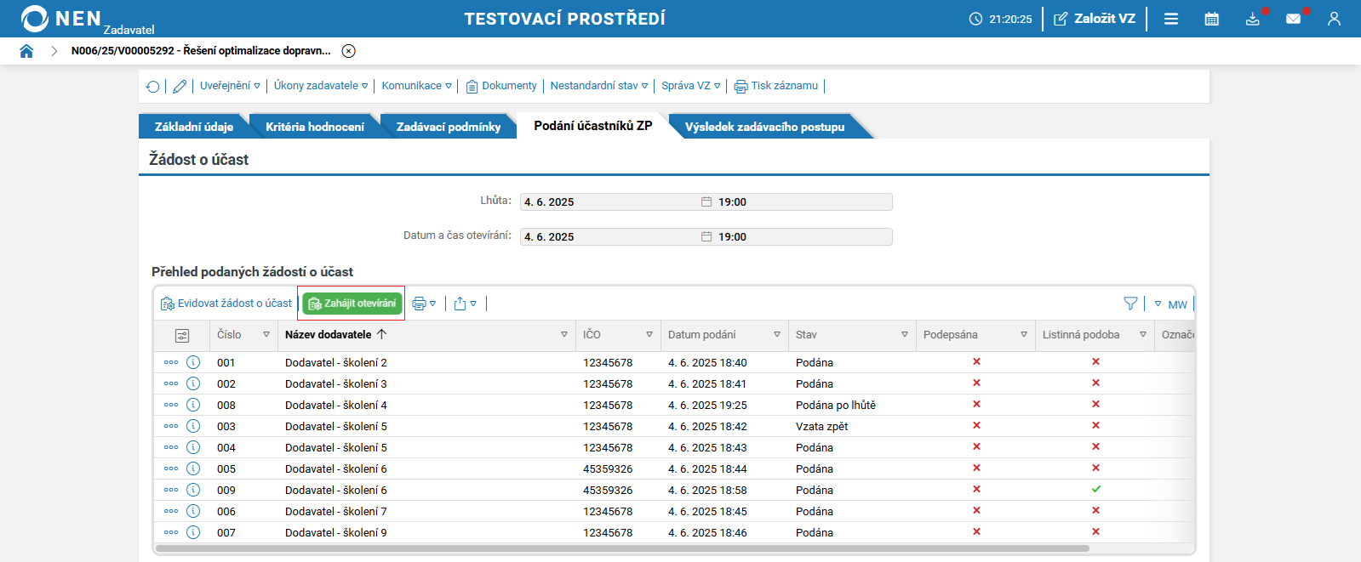Open row menu for request 006
This screenshot has width=1361, height=562.
(171, 511)
